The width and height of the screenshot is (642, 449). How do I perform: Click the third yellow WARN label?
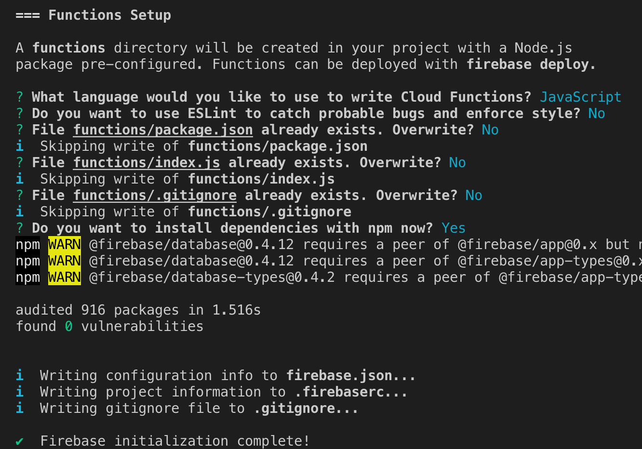tap(65, 277)
